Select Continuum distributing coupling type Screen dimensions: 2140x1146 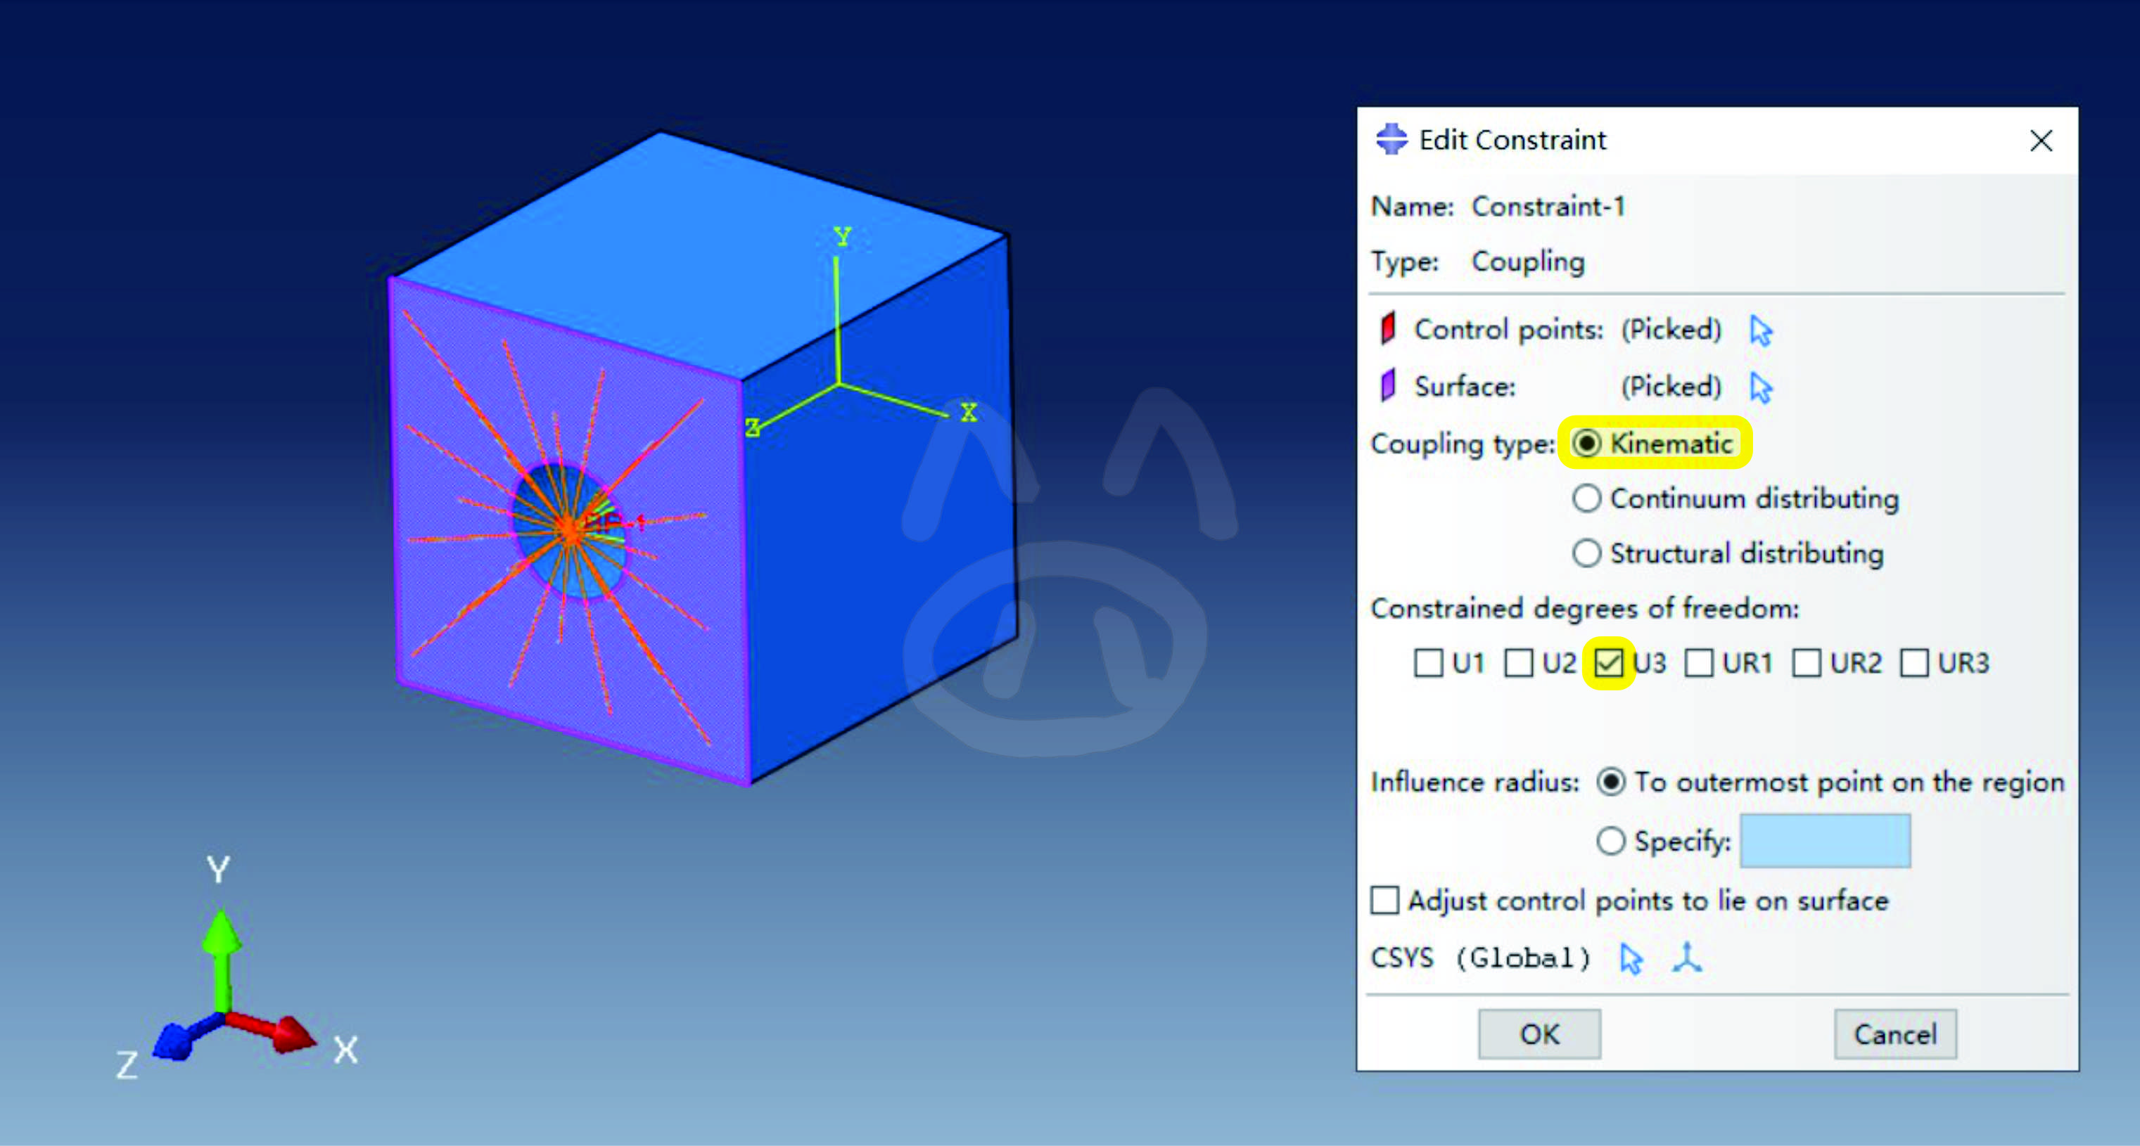1586,498
